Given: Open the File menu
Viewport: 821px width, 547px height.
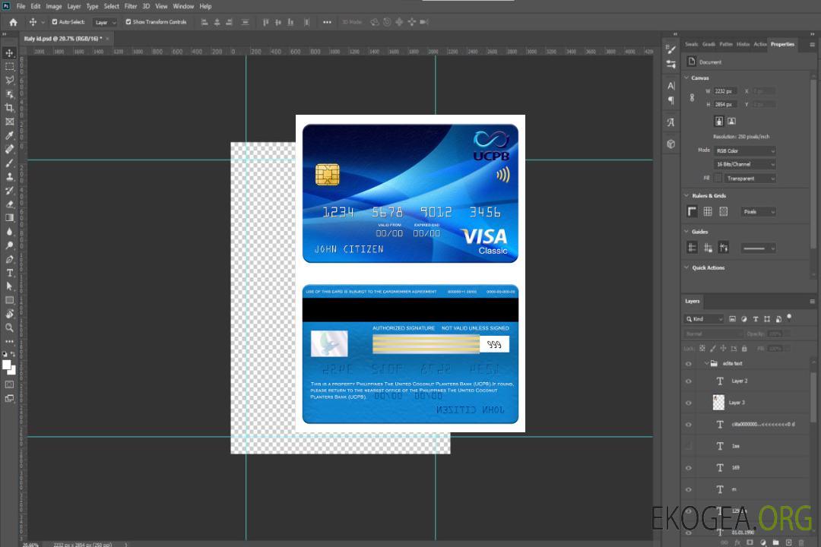Looking at the screenshot, I should click(21, 6).
